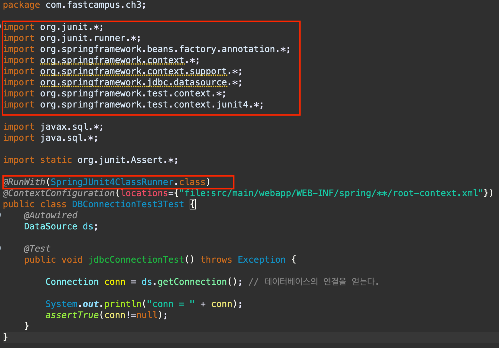Click 'conn' in 'Connection conn =' declaration
Screen dimensions: 499x348
[x=115, y=282]
